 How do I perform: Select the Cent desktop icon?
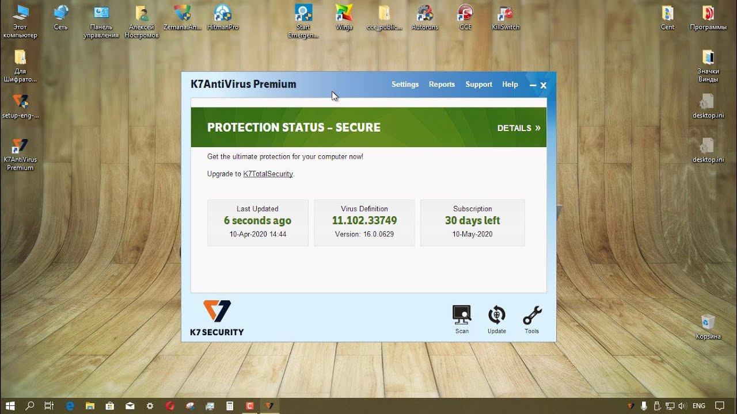pos(667,17)
